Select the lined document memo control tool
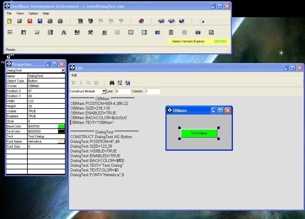Screen dimensions: 305x219 [x=171, y=32]
